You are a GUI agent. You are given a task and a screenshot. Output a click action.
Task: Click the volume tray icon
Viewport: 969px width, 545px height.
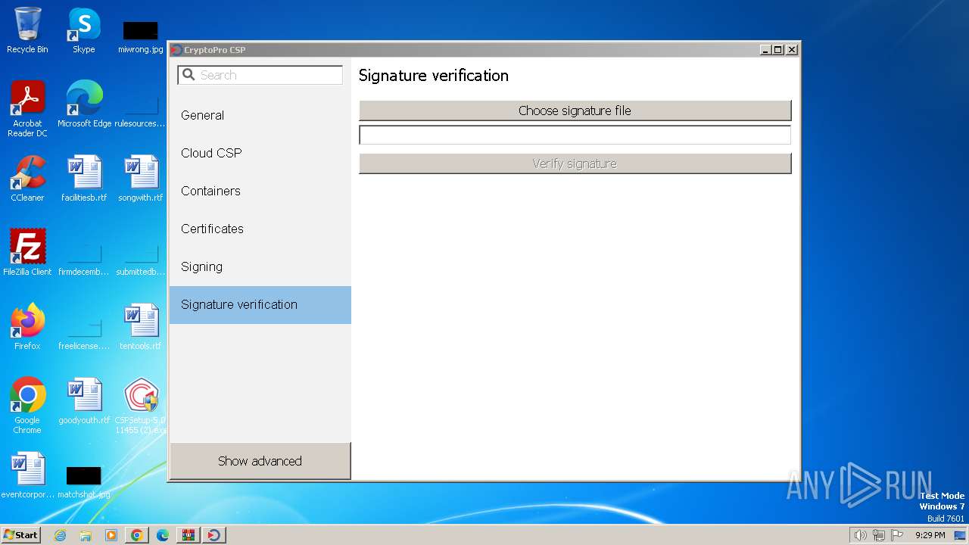tap(860, 535)
